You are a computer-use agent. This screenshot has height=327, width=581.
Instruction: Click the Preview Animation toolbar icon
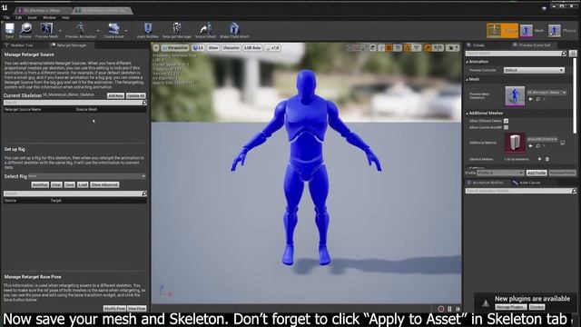point(81,29)
